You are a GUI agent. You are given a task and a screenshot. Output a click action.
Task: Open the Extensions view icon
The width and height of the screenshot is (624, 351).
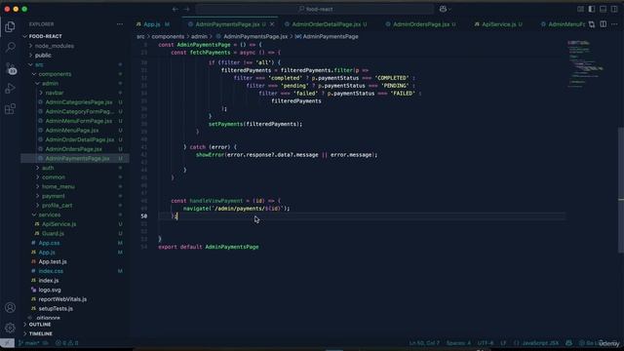[10, 108]
